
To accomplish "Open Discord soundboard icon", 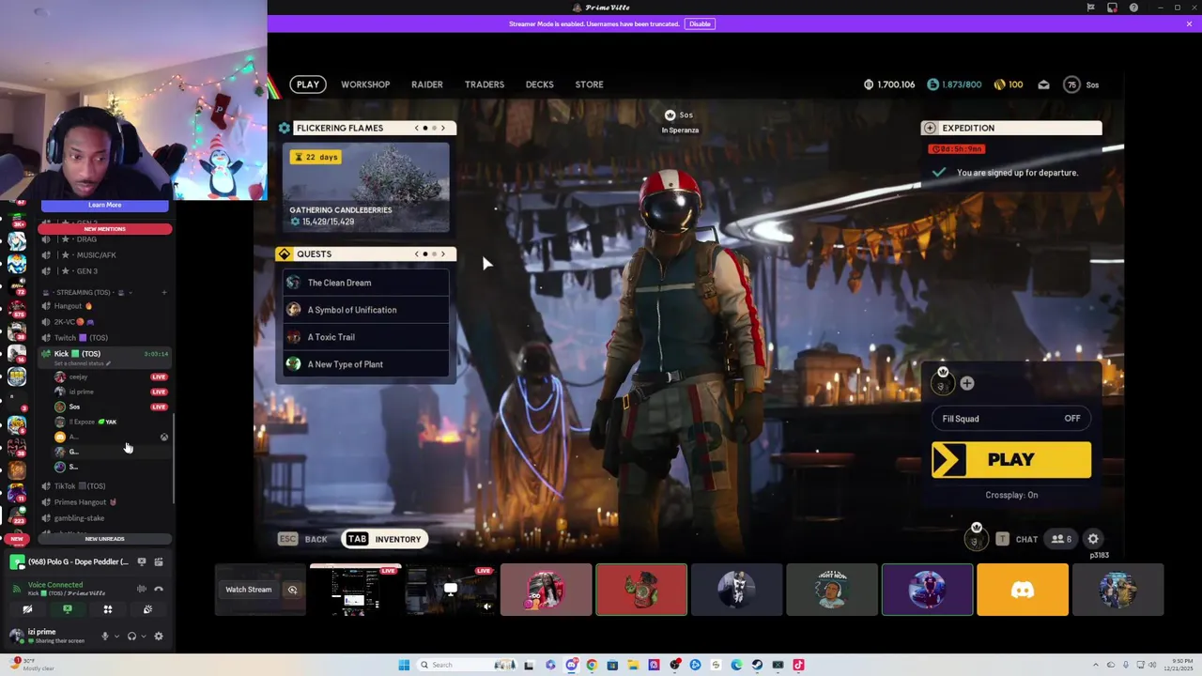I will pyautogui.click(x=147, y=610).
